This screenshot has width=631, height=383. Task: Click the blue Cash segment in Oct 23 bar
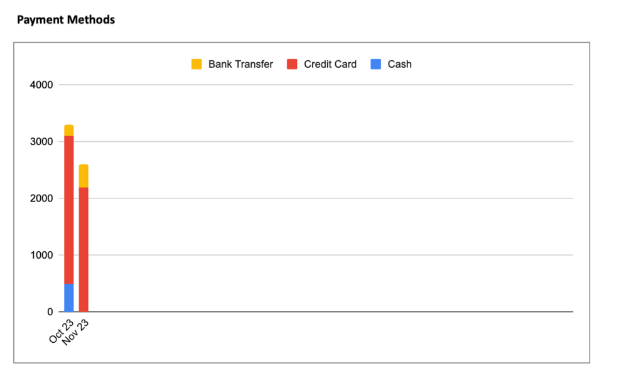click(69, 298)
